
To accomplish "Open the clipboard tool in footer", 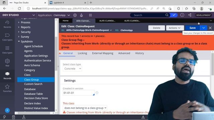I will (13, 117).
